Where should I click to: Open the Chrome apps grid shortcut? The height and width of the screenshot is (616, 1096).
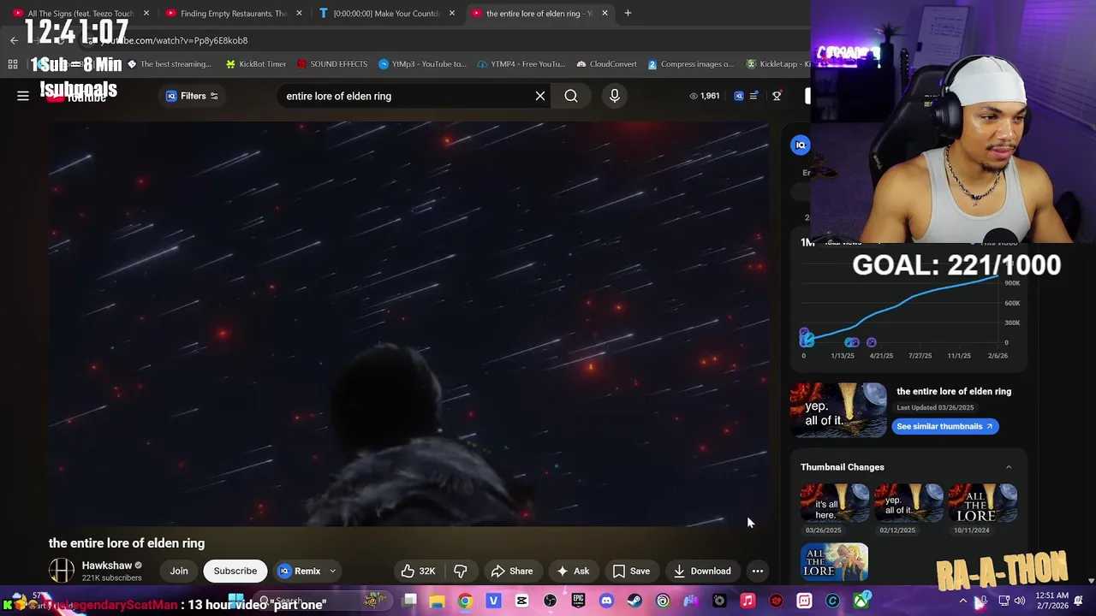coord(13,64)
